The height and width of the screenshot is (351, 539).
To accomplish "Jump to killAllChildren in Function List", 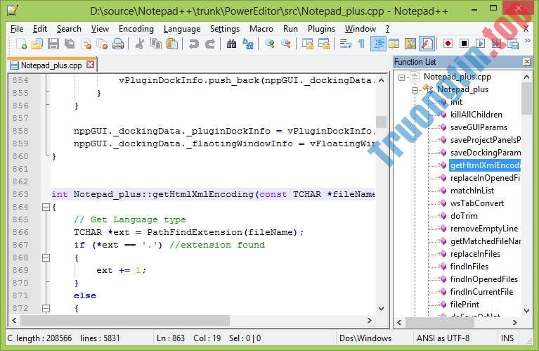I will tap(476, 115).
